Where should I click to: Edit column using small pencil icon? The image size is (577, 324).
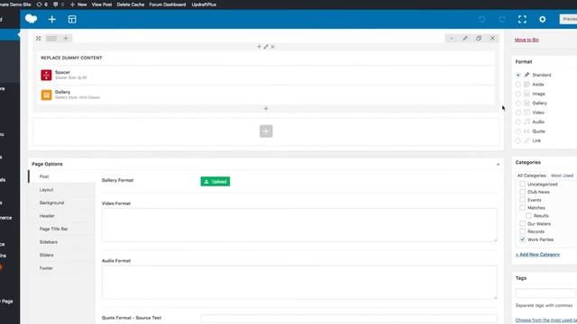(266, 47)
